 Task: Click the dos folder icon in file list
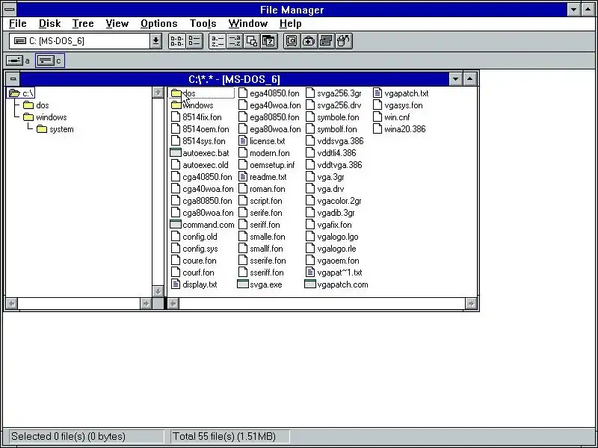click(x=176, y=93)
